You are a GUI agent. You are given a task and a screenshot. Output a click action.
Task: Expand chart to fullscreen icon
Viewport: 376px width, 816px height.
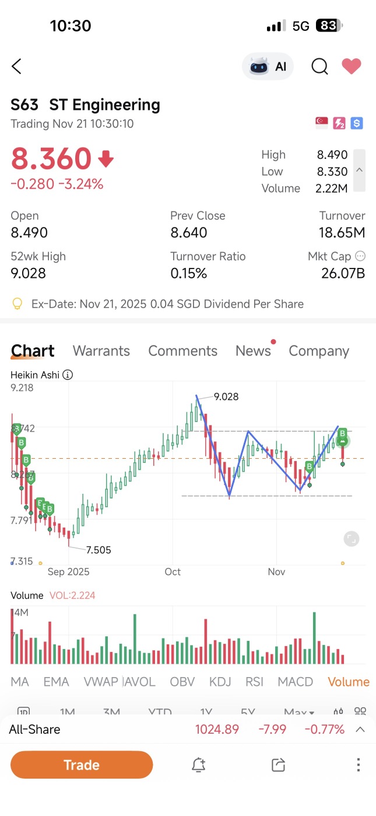click(x=351, y=539)
